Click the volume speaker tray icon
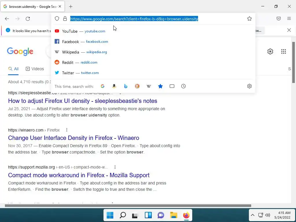296x222 pixels. coord(267,215)
